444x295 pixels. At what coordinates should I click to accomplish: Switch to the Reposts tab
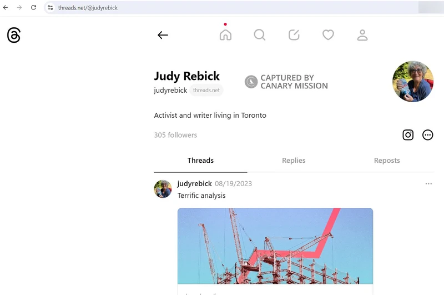(x=387, y=161)
